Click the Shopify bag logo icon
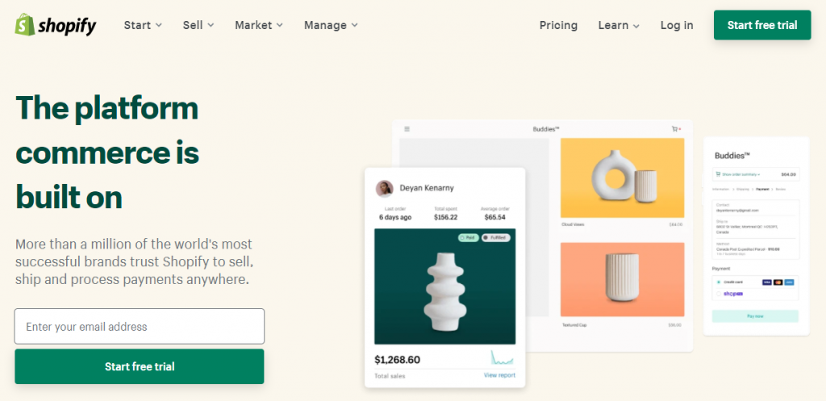 tap(24, 25)
